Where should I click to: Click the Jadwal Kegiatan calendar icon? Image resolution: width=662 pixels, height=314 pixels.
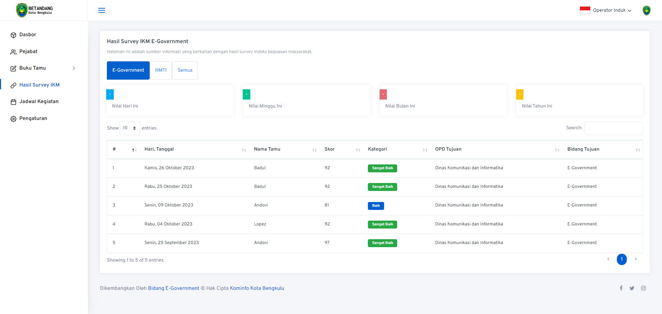point(13,102)
